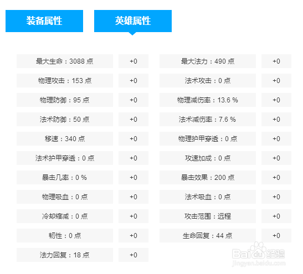Screen dimensions: 303x274
Task: Click the 法术防御：50 点 cell
Action: 65,120
